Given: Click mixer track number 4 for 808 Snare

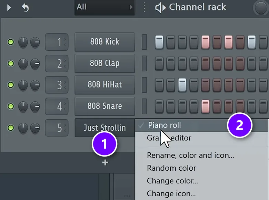Looking at the screenshot, I should tap(57, 106).
